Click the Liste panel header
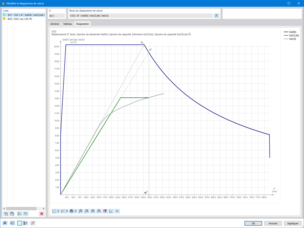The height and width of the screenshot is (228, 304). [x=6, y=11]
